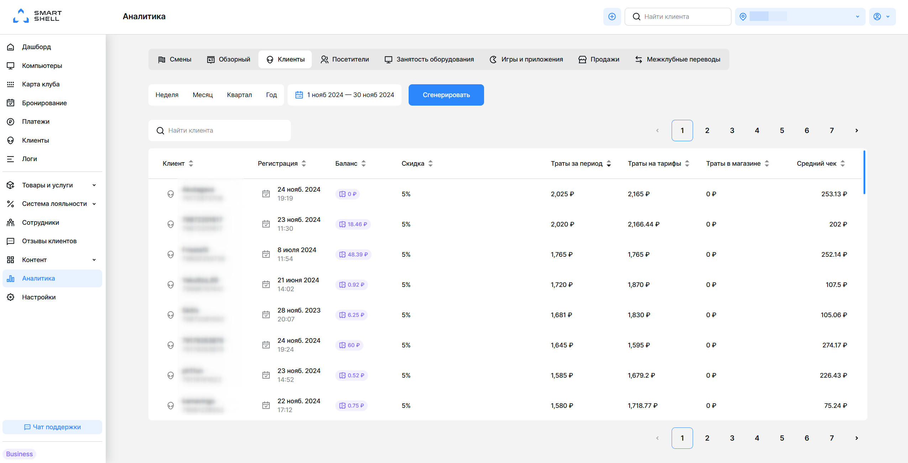Click the Карта клуба grid icon

coord(11,84)
